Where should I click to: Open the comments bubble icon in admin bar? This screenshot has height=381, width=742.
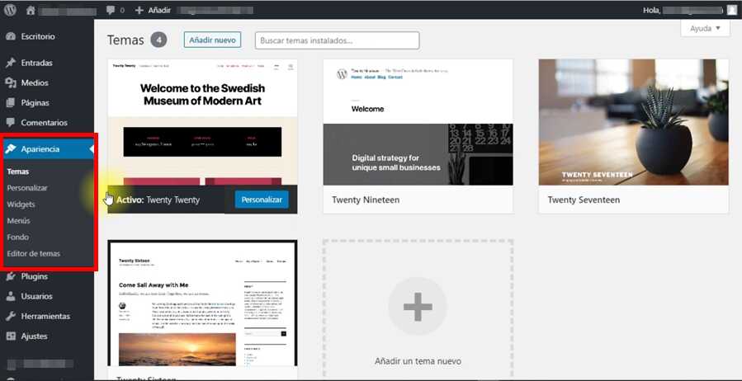[111, 11]
